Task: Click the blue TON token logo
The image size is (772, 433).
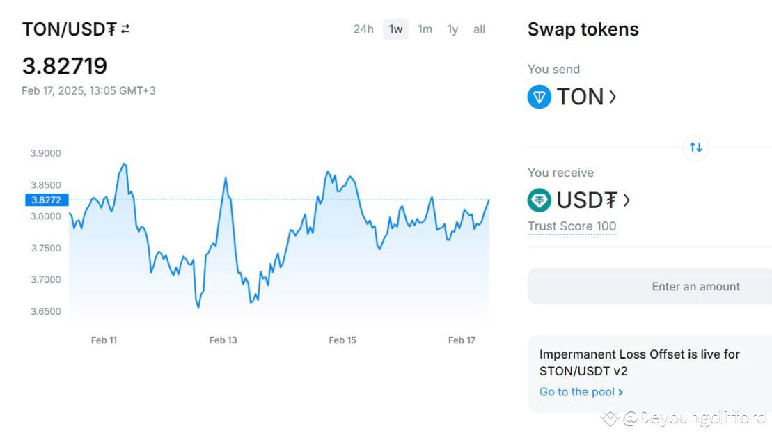Action: (x=539, y=97)
